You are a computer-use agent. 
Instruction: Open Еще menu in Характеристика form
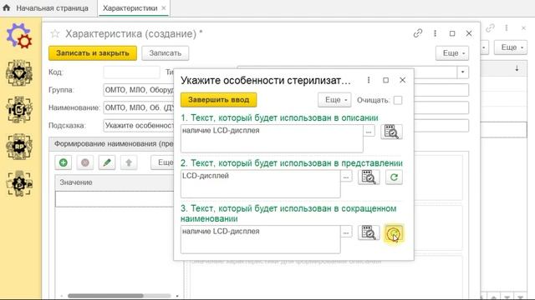click(x=452, y=53)
